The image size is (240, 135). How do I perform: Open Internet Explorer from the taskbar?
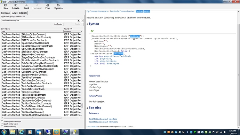tap(21, 132)
